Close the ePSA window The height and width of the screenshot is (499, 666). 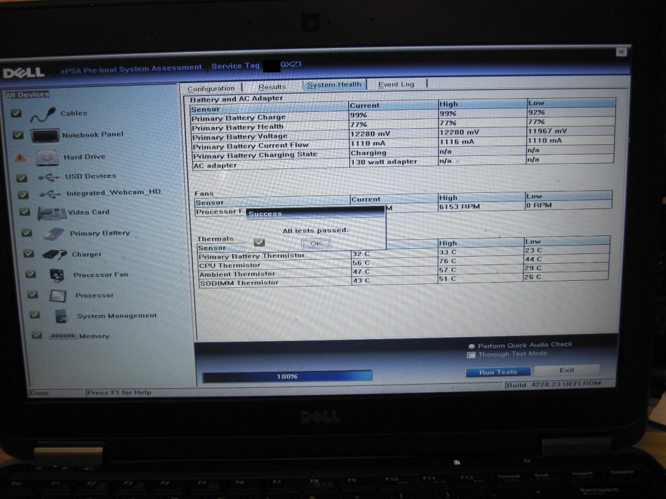621,52
